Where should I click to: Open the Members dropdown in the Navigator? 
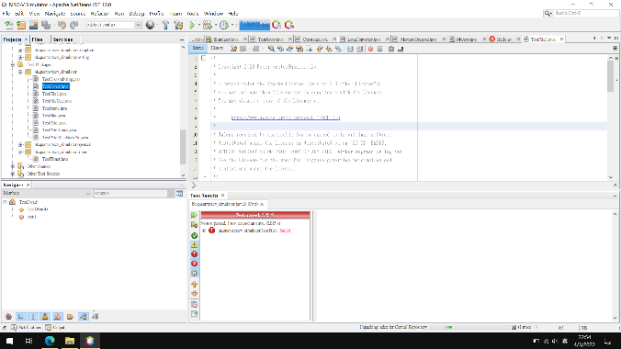tap(46, 193)
